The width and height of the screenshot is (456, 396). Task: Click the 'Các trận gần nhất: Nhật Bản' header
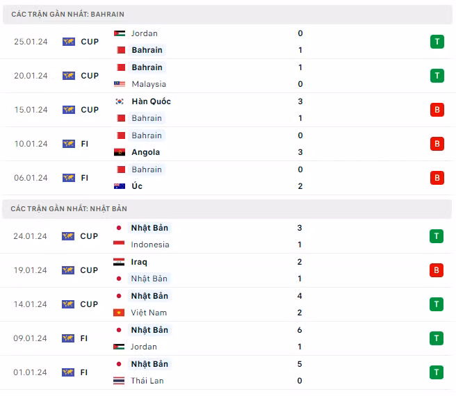point(69,208)
